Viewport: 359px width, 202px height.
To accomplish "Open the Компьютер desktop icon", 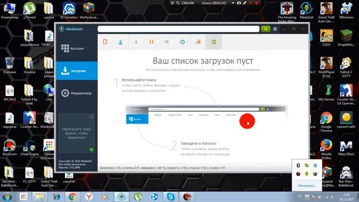I will (x=10, y=10).
